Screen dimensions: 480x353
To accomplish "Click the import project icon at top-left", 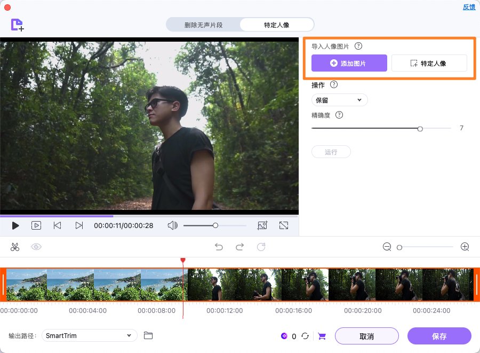I will 17,25.
